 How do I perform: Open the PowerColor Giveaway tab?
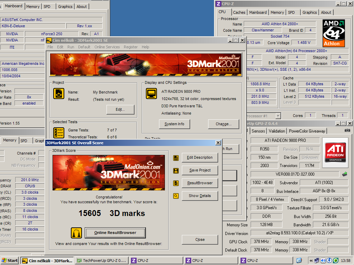click(x=307, y=131)
